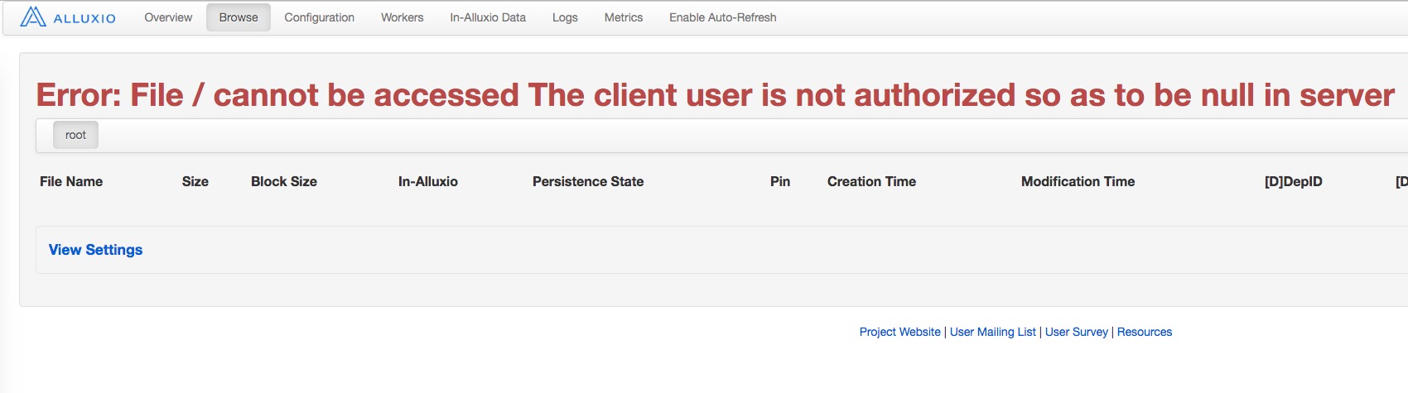Click the red error message heading
Viewport: 1408px width, 393px height.
click(x=715, y=95)
